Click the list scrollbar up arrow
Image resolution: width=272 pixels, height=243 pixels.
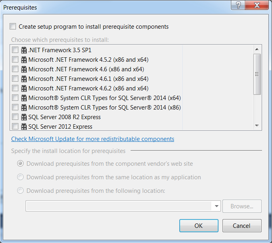click(257, 49)
